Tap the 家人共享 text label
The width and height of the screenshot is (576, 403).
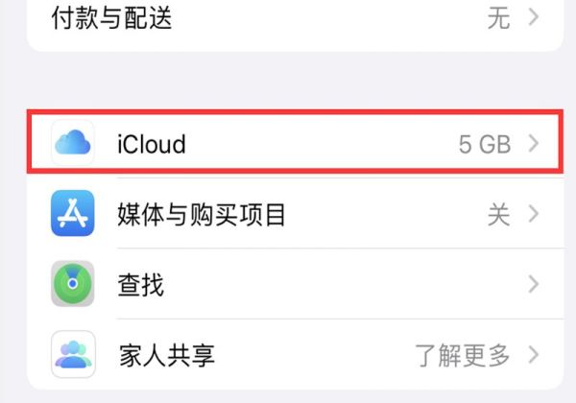(x=167, y=355)
